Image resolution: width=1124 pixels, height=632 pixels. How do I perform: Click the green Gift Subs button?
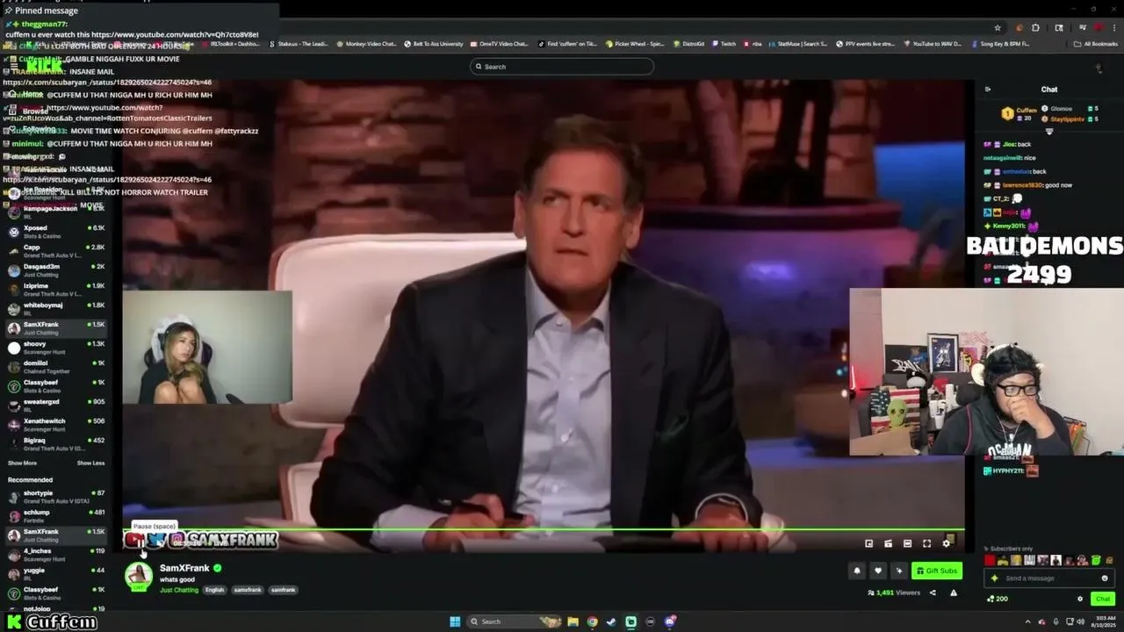pyautogui.click(x=937, y=571)
